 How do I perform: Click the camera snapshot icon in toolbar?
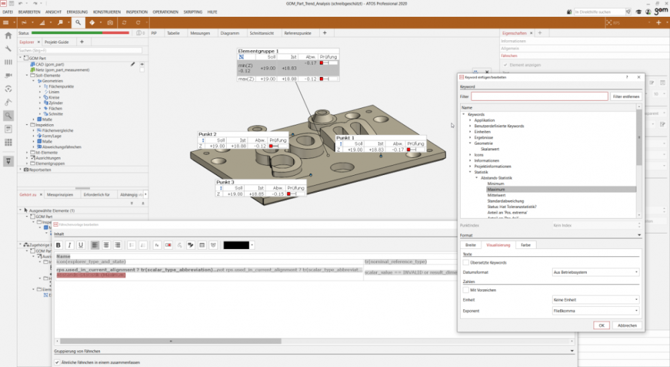pyautogui.click(x=110, y=22)
